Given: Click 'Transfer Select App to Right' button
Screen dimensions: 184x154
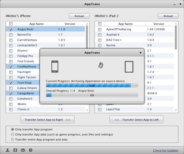Looking at the screenshot, I should pyautogui.click(x=47, y=120).
